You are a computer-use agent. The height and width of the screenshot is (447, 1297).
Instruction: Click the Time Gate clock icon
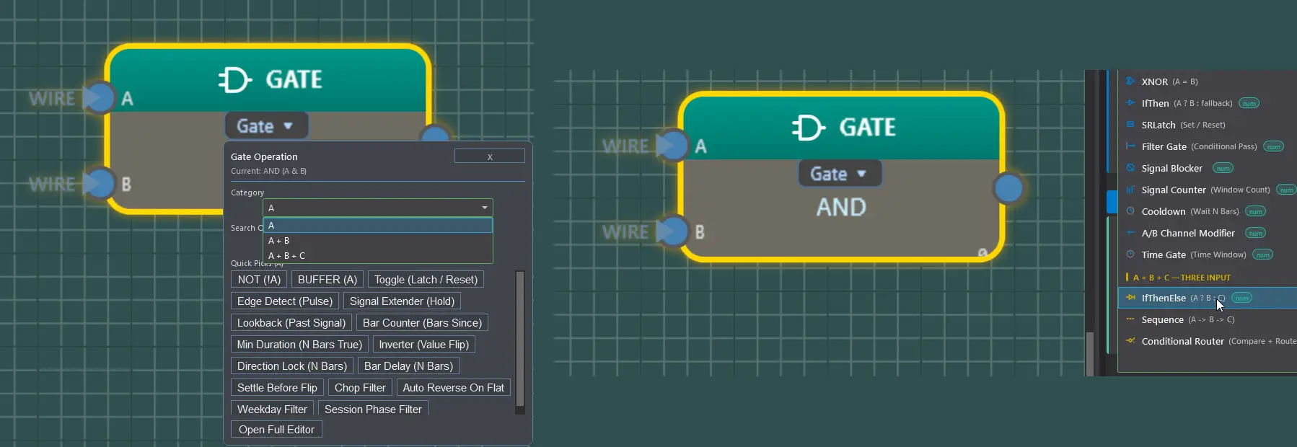click(x=1130, y=255)
